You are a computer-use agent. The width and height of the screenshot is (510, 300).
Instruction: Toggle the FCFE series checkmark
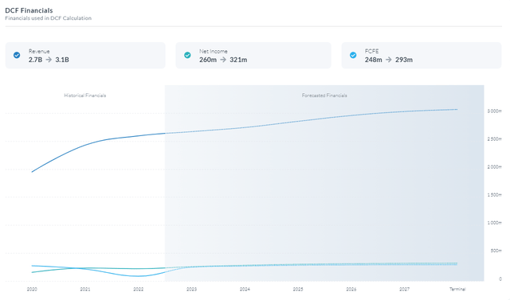pyautogui.click(x=353, y=55)
